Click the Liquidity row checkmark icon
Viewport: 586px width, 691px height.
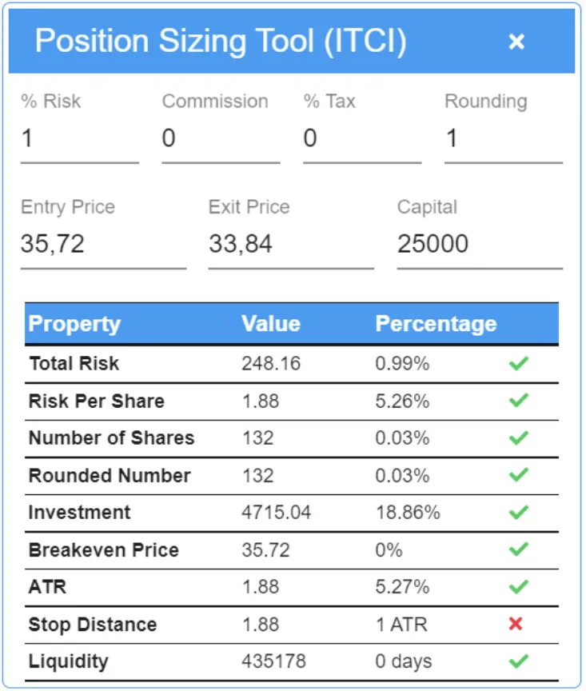coord(519,661)
